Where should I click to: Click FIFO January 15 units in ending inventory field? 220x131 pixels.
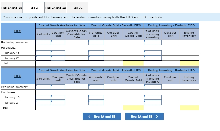click(x=153, y=53)
